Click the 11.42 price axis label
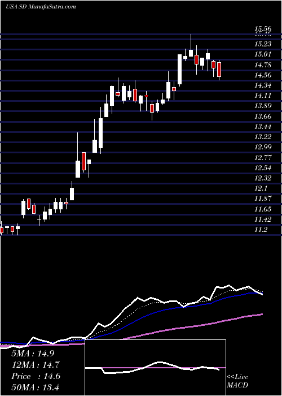282x396 pixels. point(263,219)
